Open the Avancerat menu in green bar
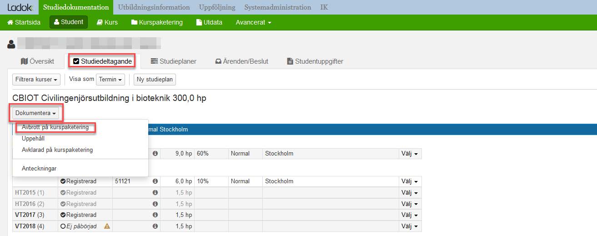This screenshot has height=236, width=597. (253, 22)
